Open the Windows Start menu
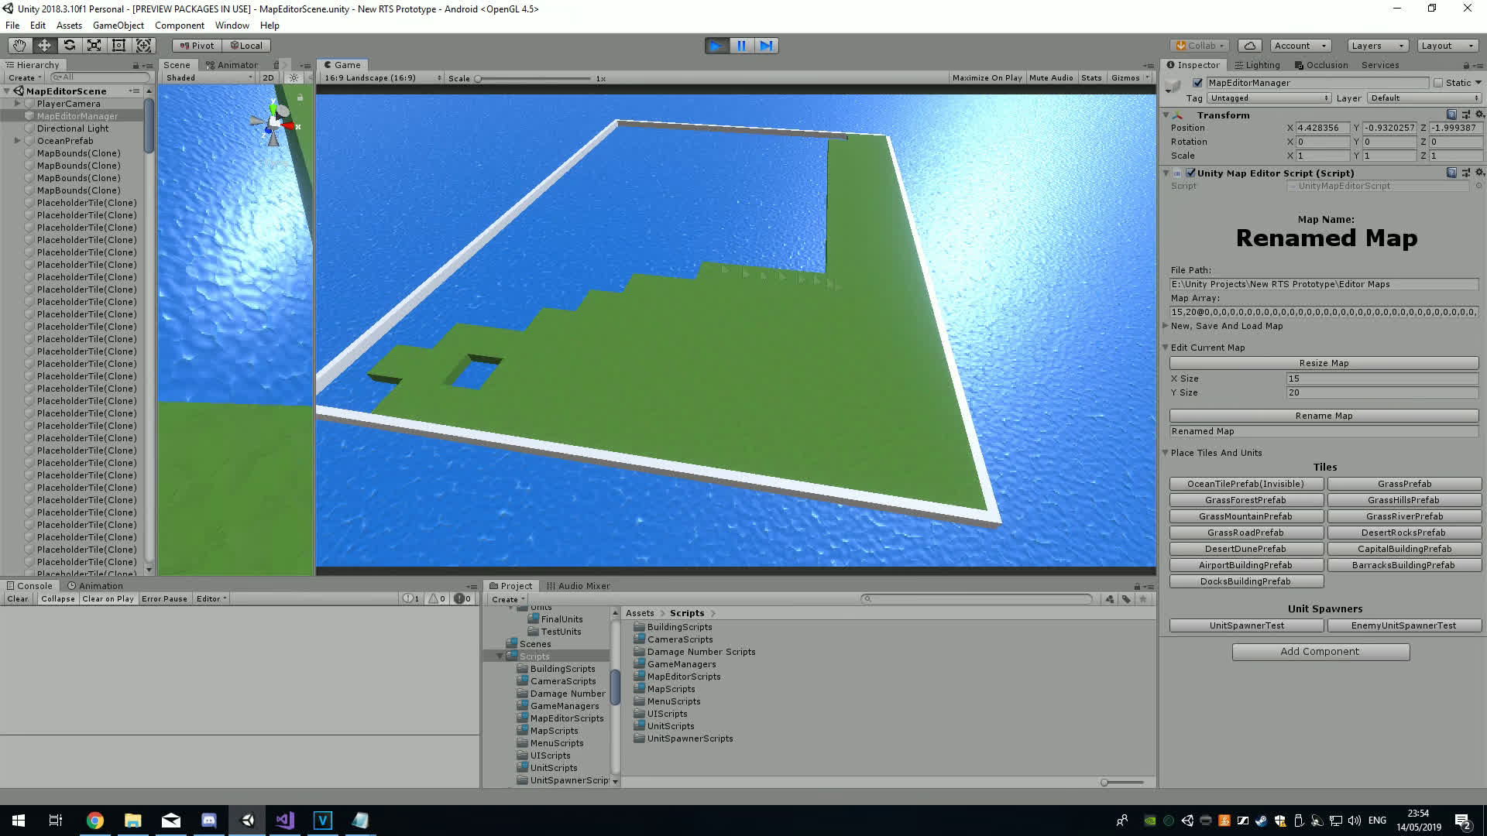 click(x=19, y=821)
